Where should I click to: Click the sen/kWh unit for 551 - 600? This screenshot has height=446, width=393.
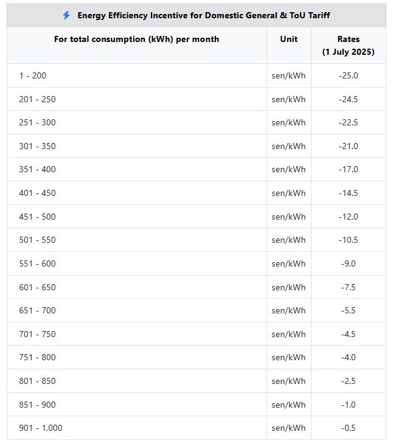(x=288, y=263)
